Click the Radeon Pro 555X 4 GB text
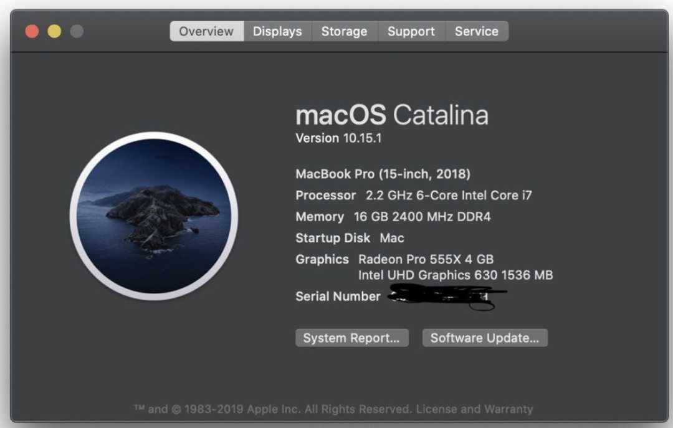This screenshot has width=673, height=428. [426, 259]
